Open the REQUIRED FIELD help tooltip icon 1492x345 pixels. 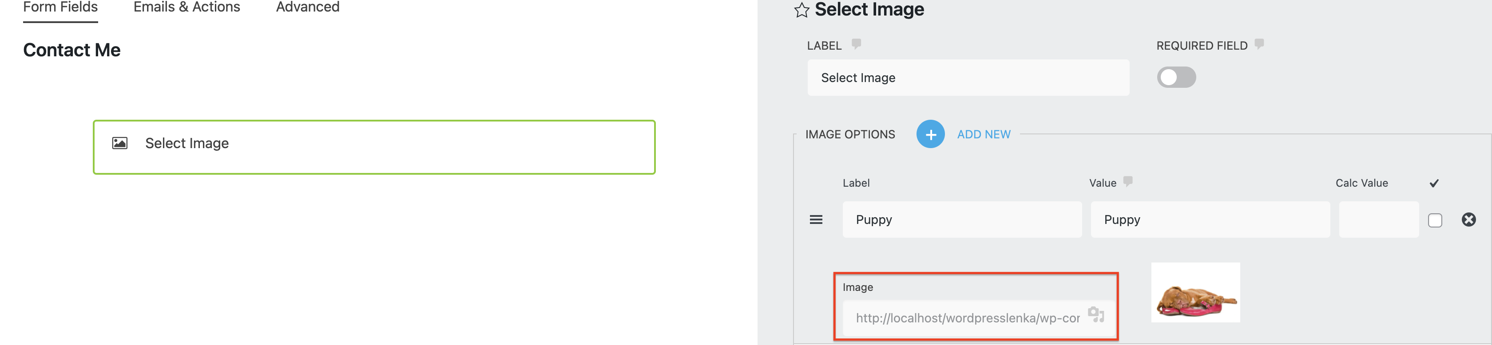pyautogui.click(x=1259, y=44)
